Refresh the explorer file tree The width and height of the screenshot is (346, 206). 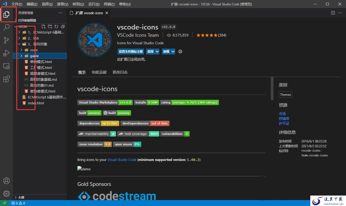[56, 27]
